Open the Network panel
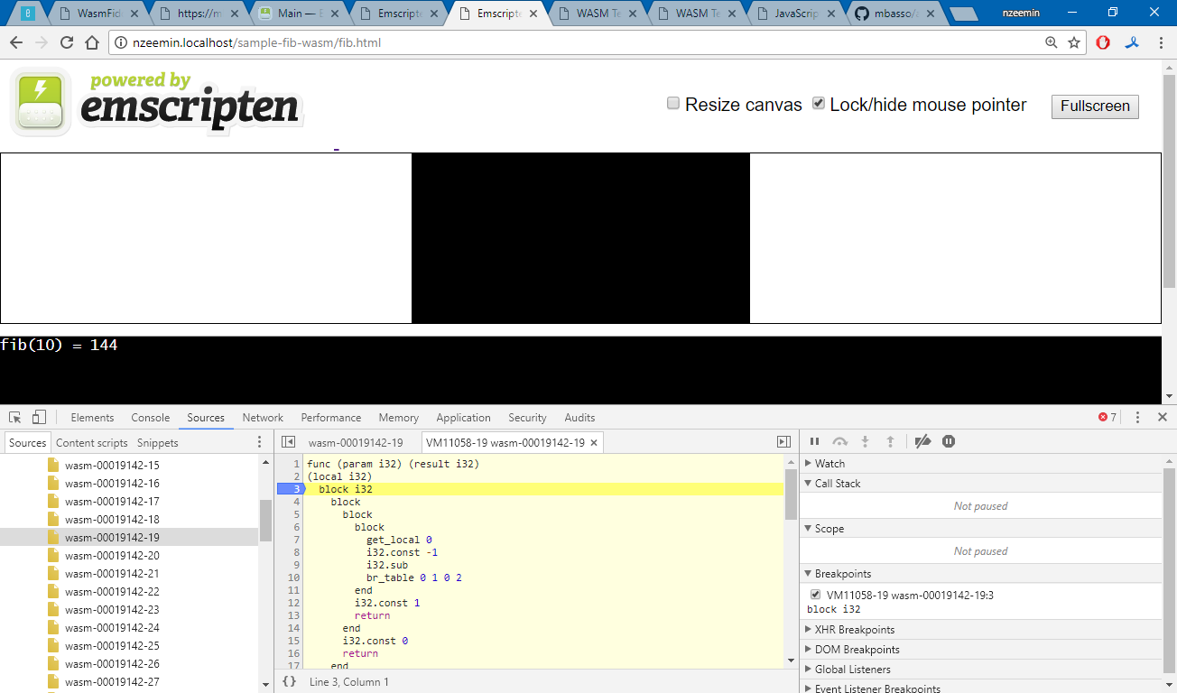 coord(263,417)
